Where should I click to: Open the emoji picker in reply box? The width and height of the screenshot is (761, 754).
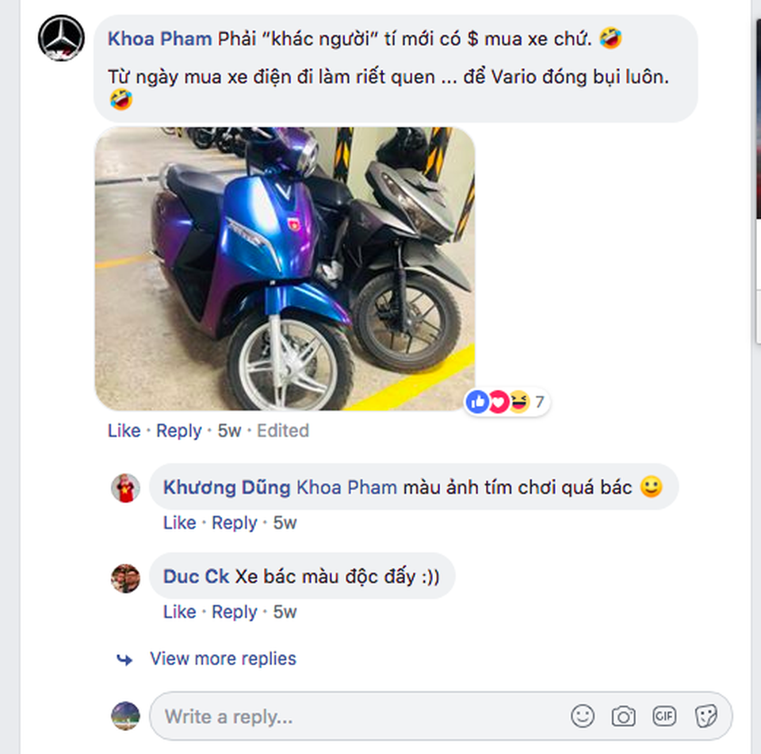(583, 716)
